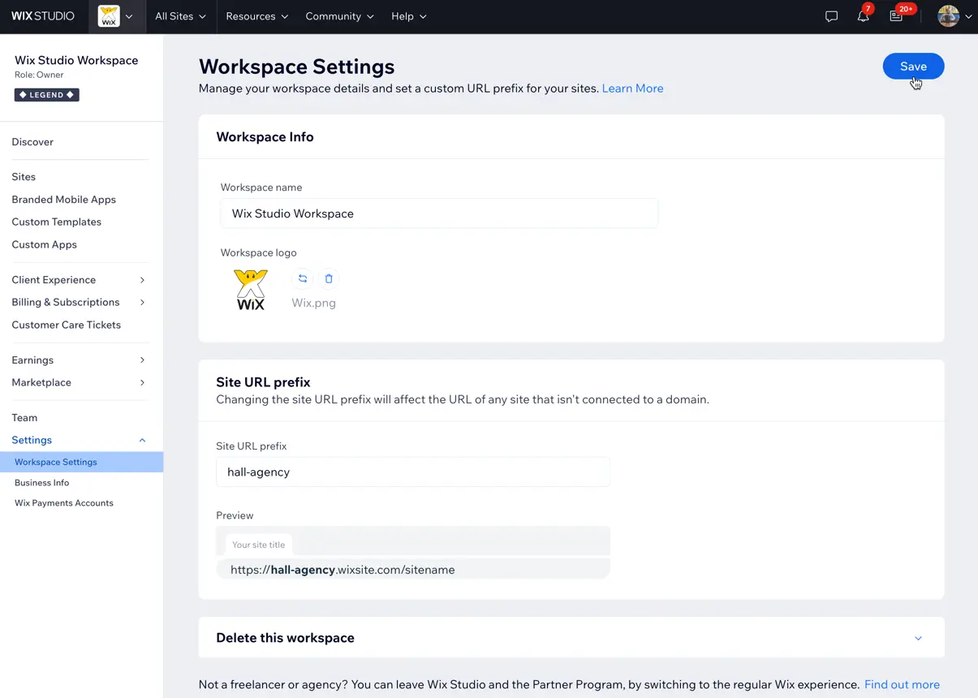Open the news updates icon with 20+ badge
This screenshot has height=698, width=978.
tap(897, 16)
